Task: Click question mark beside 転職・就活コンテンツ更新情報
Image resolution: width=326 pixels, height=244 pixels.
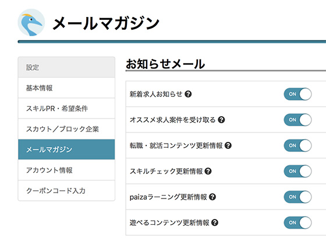Action: tap(228, 145)
